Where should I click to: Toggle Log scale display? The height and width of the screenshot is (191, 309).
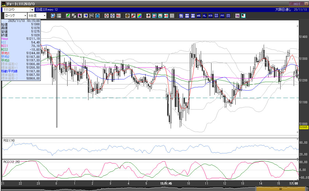(x=237, y=16)
